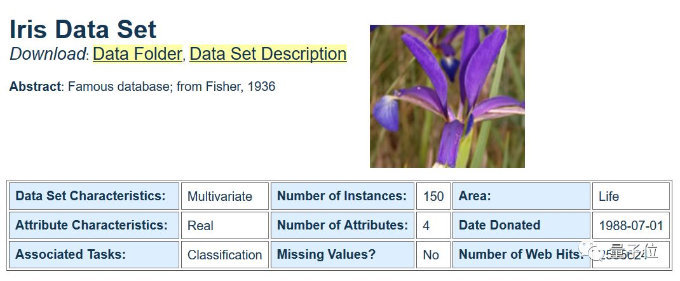Click the Iris Data Set heading

tap(83, 29)
